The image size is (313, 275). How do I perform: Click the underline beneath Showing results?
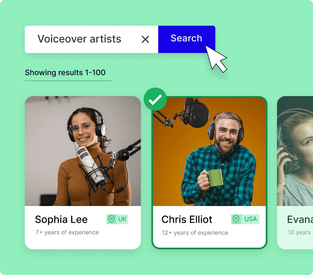coord(68,81)
